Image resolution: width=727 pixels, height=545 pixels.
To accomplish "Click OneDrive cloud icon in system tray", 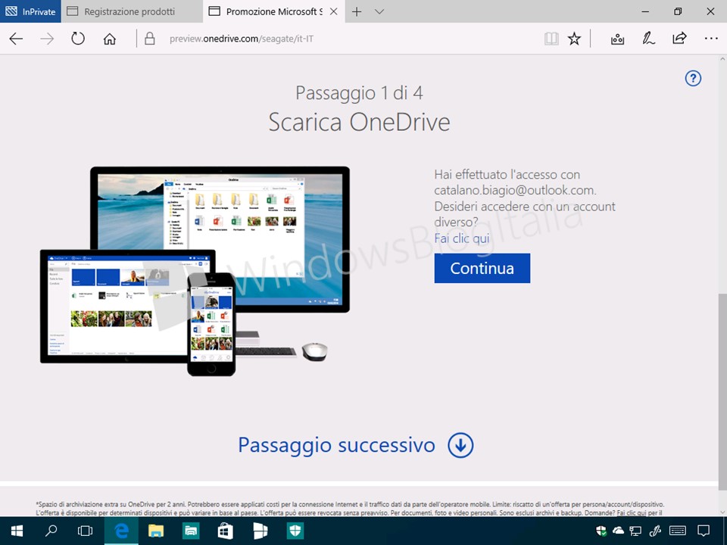I will [618, 531].
